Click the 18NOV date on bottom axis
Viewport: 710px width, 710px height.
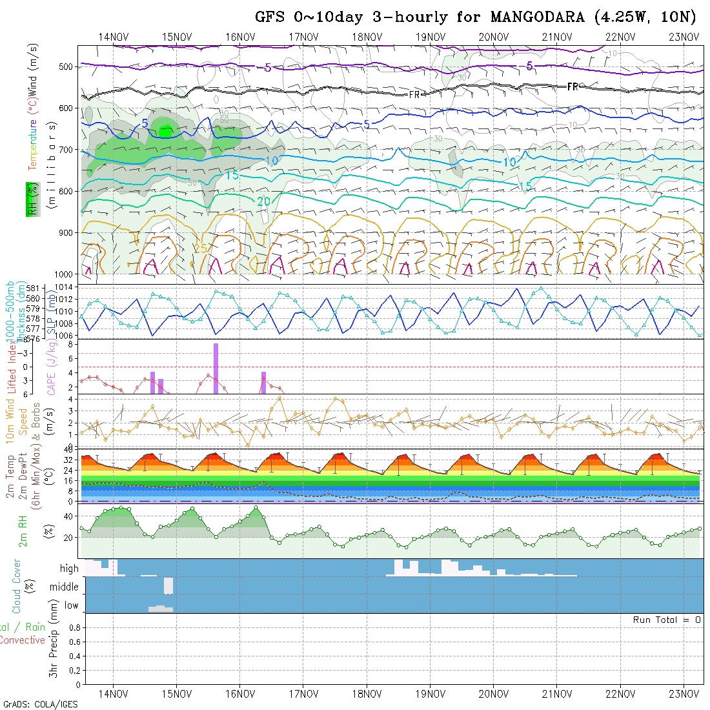[366, 694]
